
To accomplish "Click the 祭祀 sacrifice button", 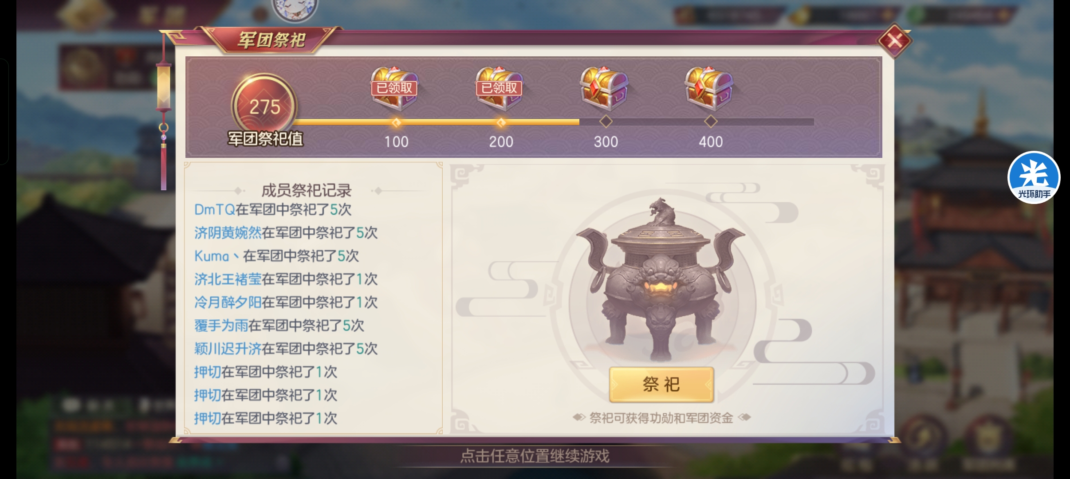I will click(661, 385).
